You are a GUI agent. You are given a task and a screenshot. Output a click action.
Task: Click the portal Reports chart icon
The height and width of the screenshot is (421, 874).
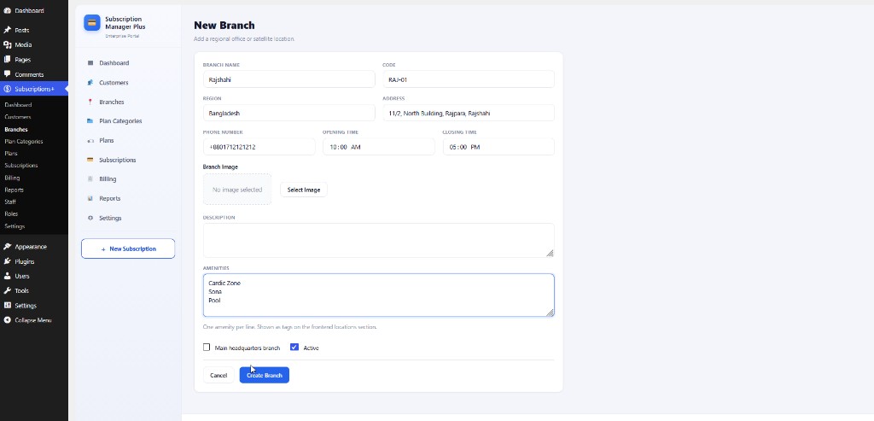point(90,198)
